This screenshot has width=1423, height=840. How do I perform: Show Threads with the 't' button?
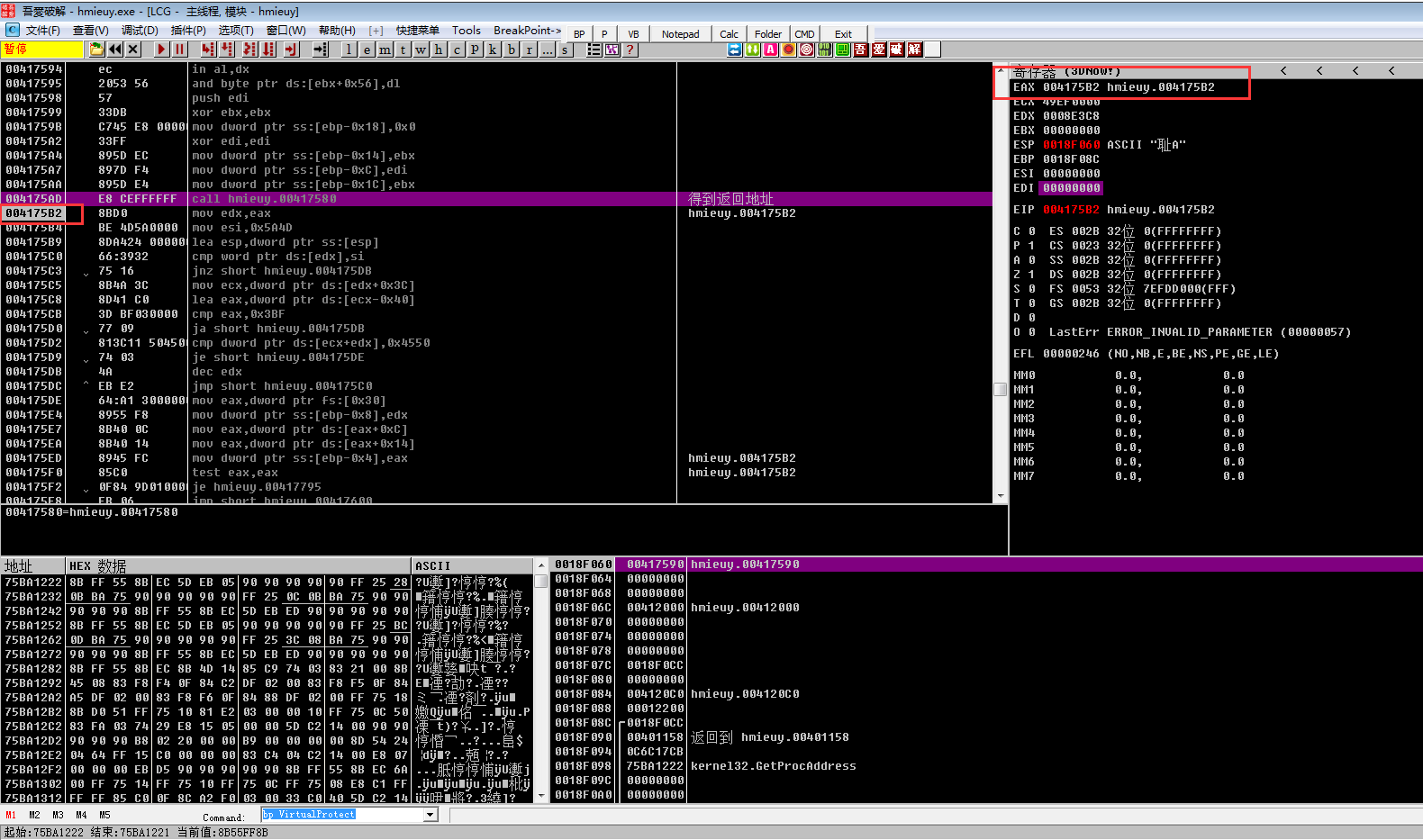coord(403,50)
